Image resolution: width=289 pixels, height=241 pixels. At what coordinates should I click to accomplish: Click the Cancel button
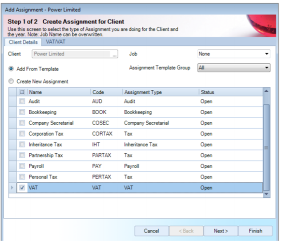152,231
